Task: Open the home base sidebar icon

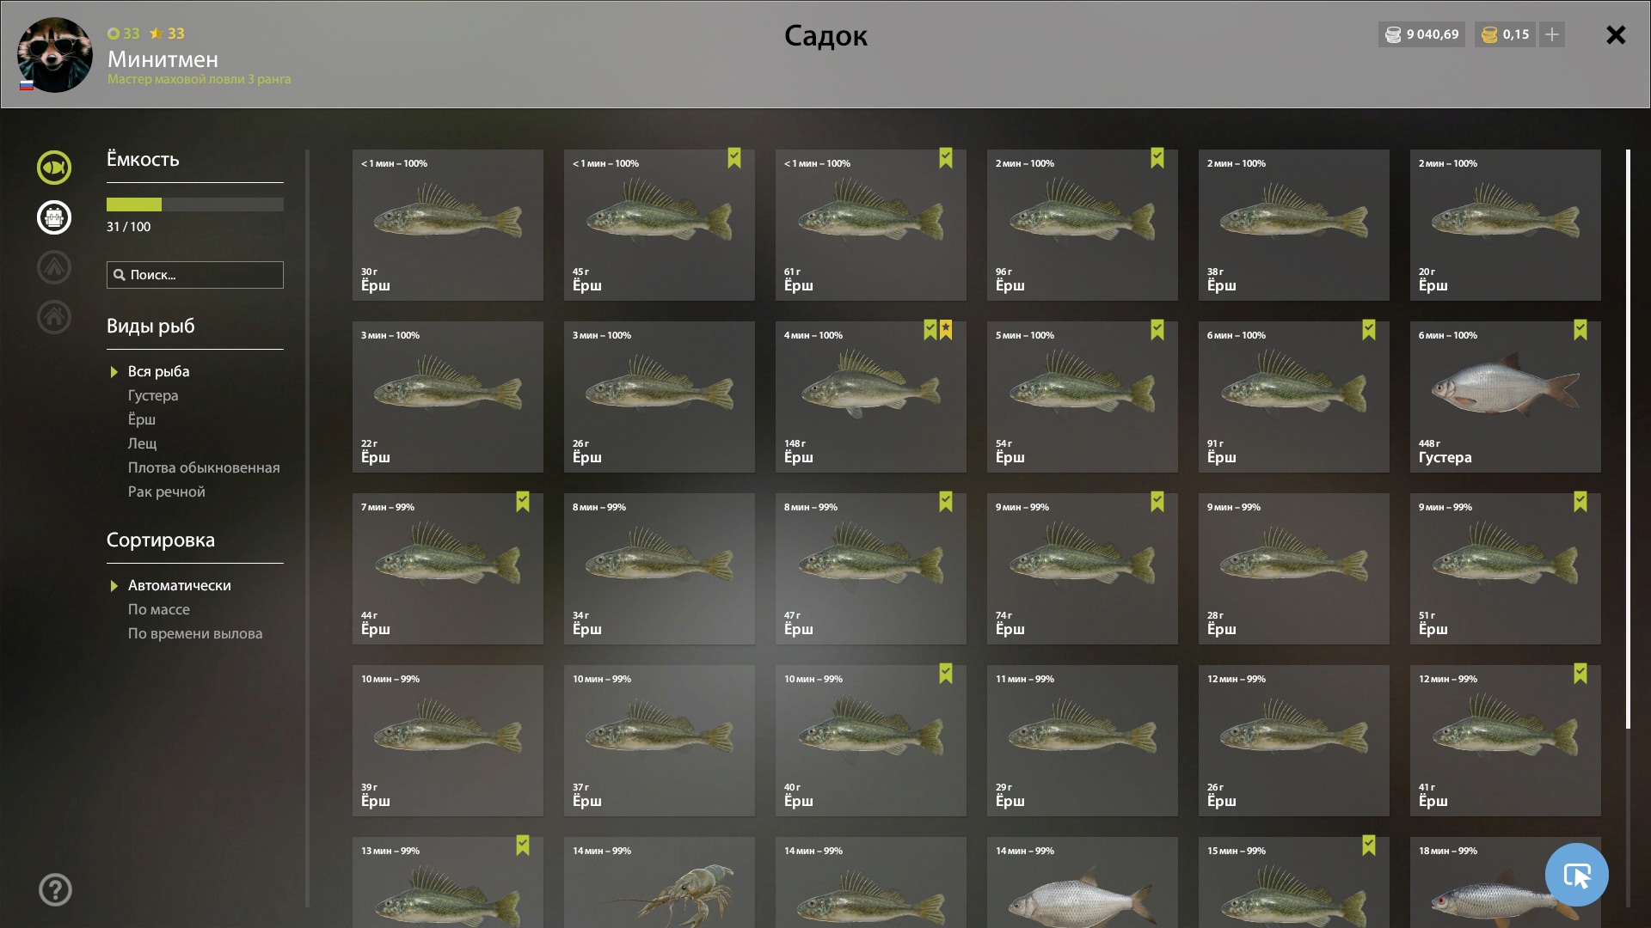Action: click(53, 317)
